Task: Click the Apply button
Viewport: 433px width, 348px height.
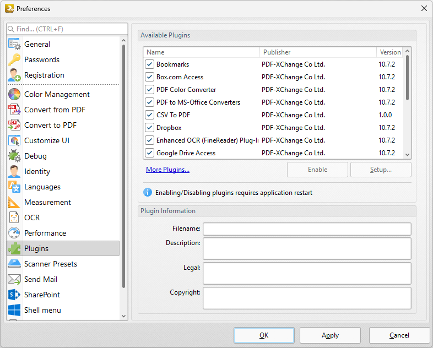Action: [x=331, y=335]
